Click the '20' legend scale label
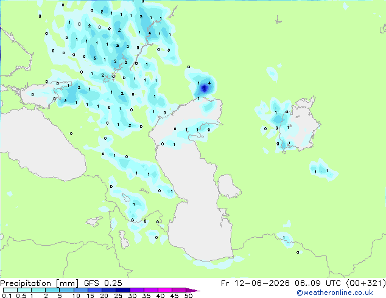This screenshot has width=386, height=298. (104, 296)
